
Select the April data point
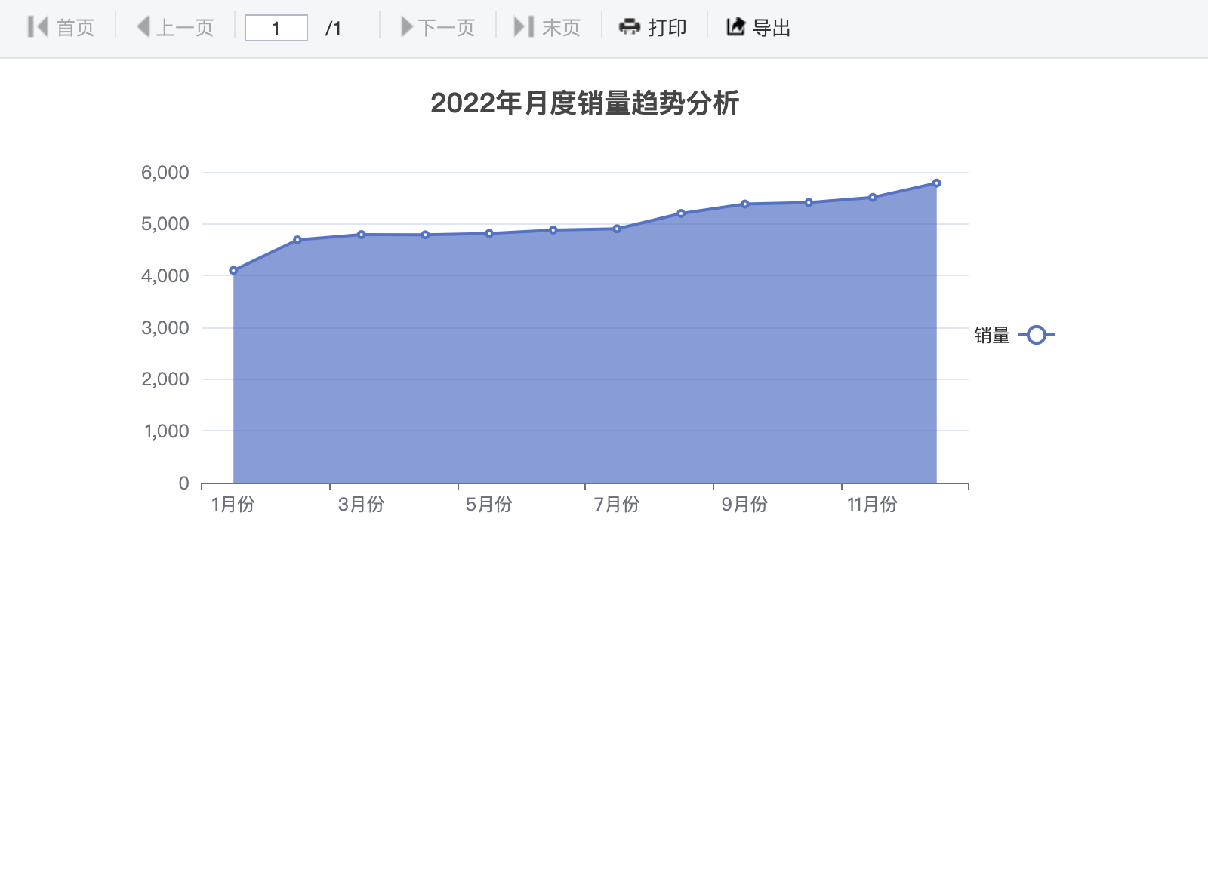pos(425,235)
